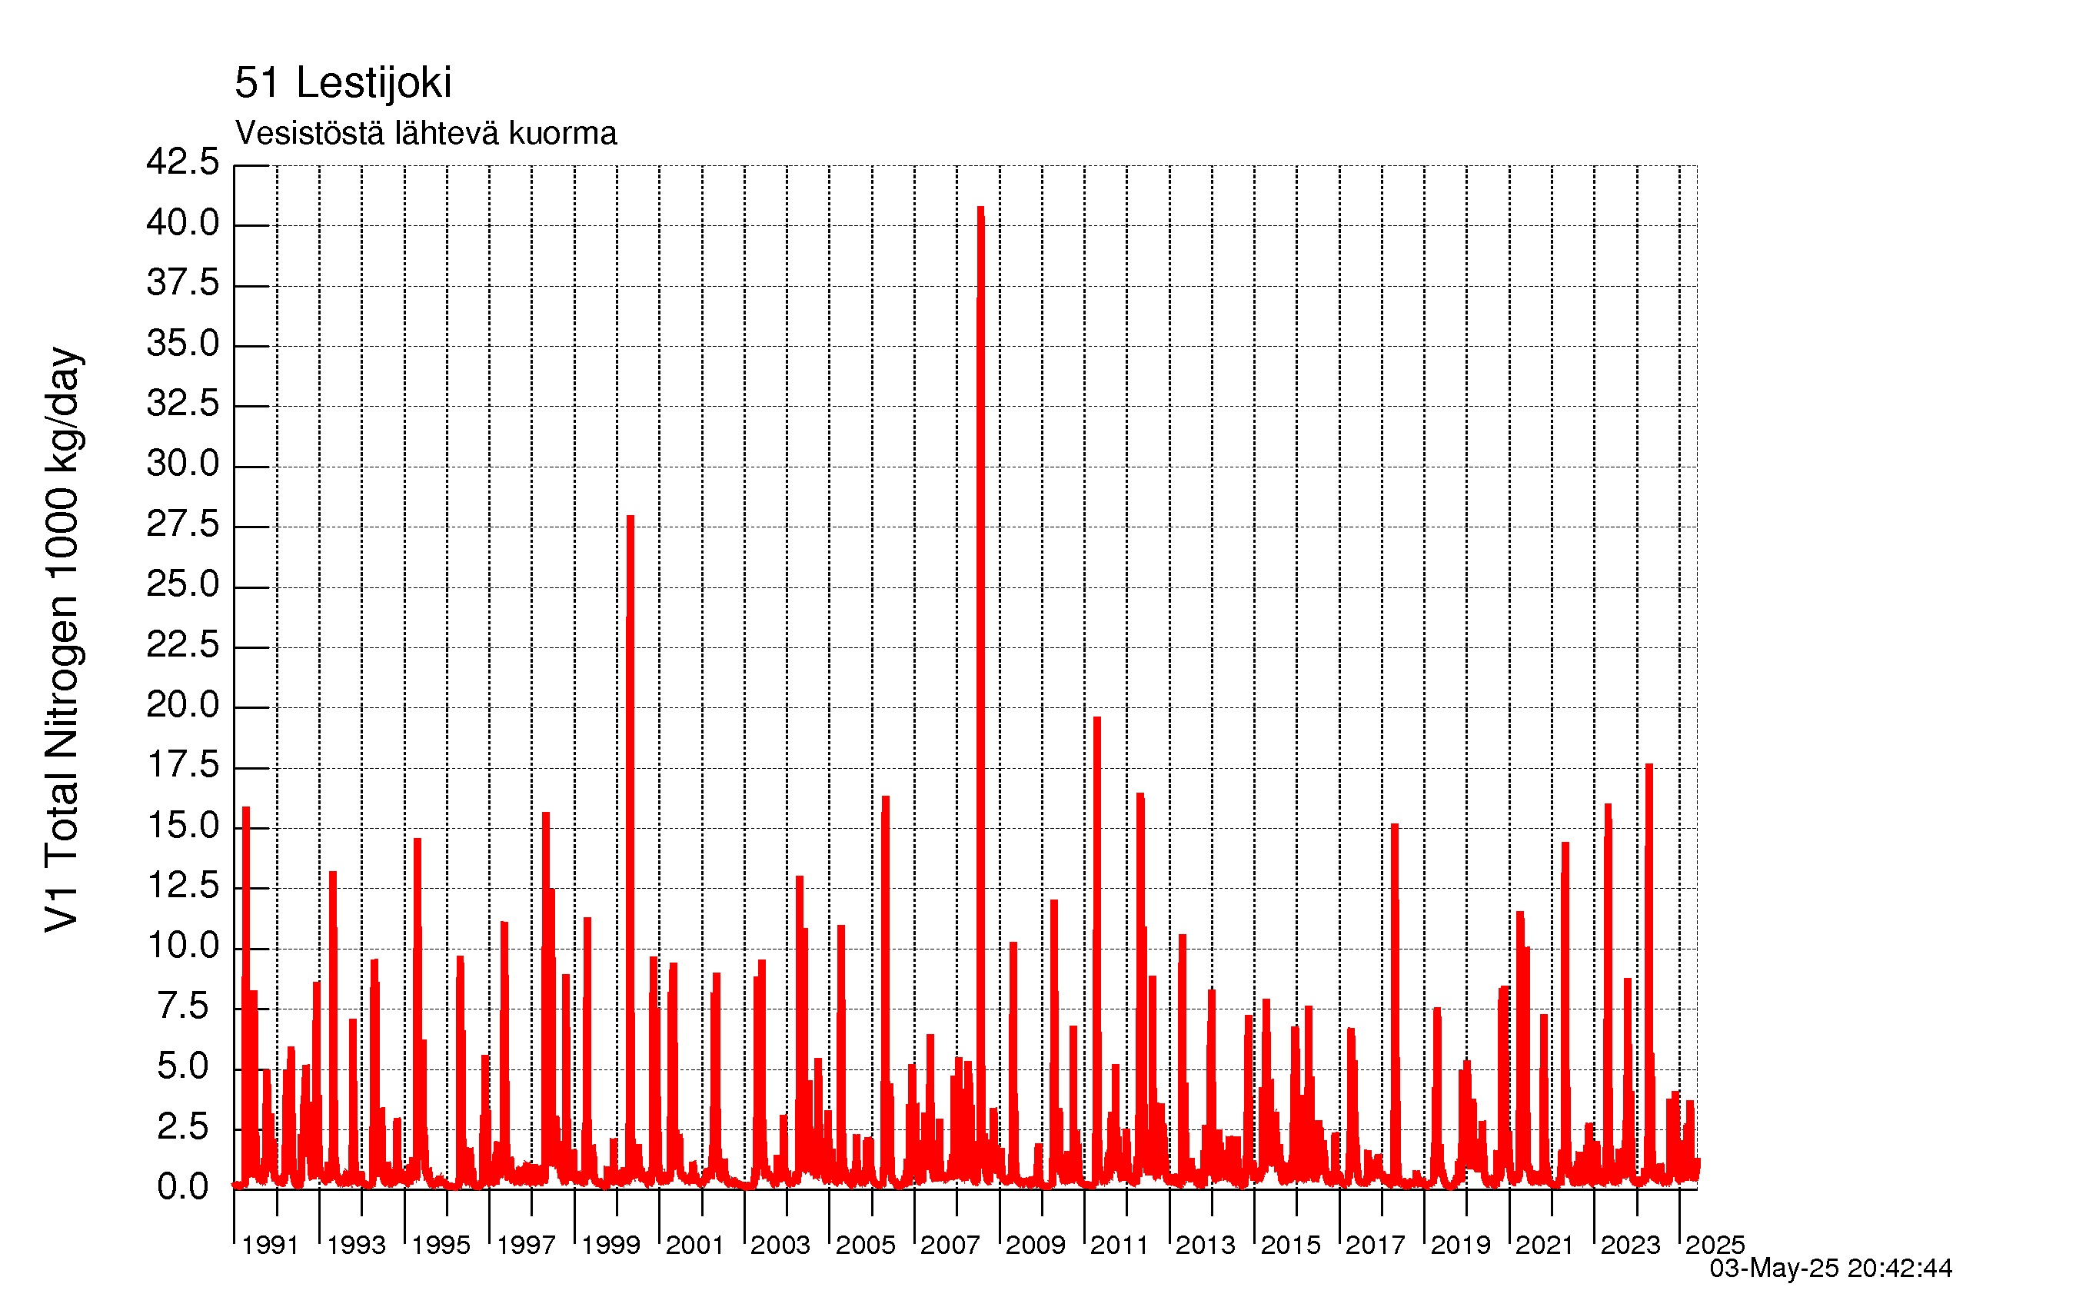Click y-axis value 0.0
This screenshot has height=1307, width=2076.
click(183, 1187)
